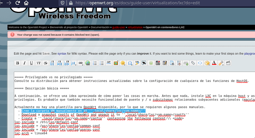Screen dimensions: 255x138
Task: Add images and files with the picture icon
Action: coord(116,63)
